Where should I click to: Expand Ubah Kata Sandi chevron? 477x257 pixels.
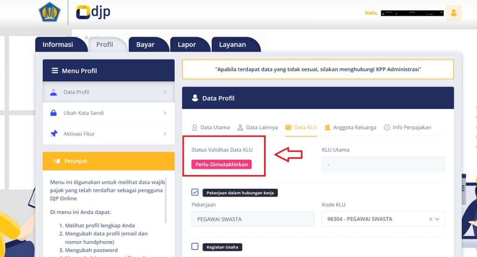point(165,113)
